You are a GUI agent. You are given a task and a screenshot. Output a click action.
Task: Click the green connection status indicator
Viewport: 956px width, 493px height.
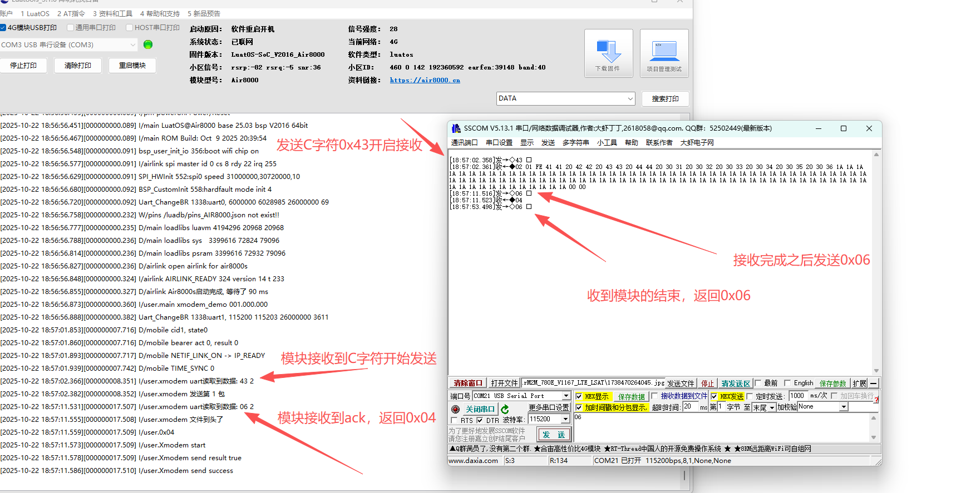148,44
